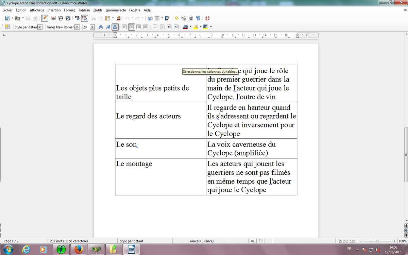Viewport: 408px width, 255px height.
Task: Open LibreOffice Help lifebuoy icon
Action: pos(207,18)
